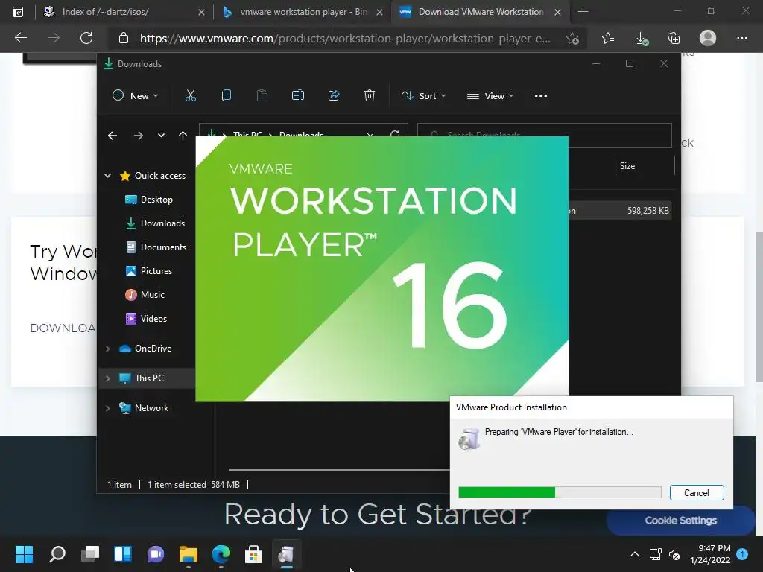
Task: Open Microsoft Edge from the taskbar
Action: click(x=221, y=554)
